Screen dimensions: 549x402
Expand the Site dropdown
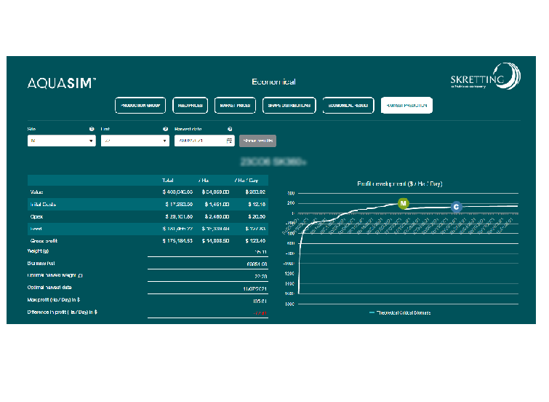click(61, 141)
